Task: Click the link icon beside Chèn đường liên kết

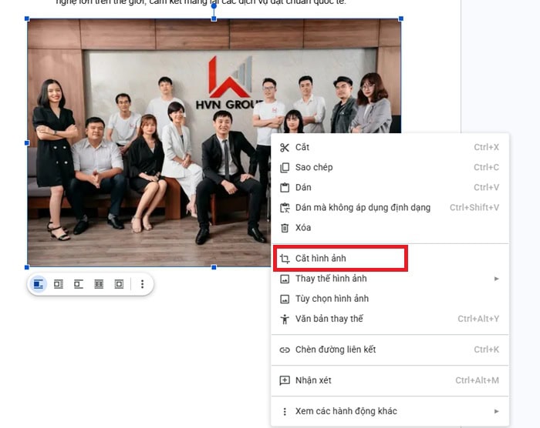Action: point(285,349)
